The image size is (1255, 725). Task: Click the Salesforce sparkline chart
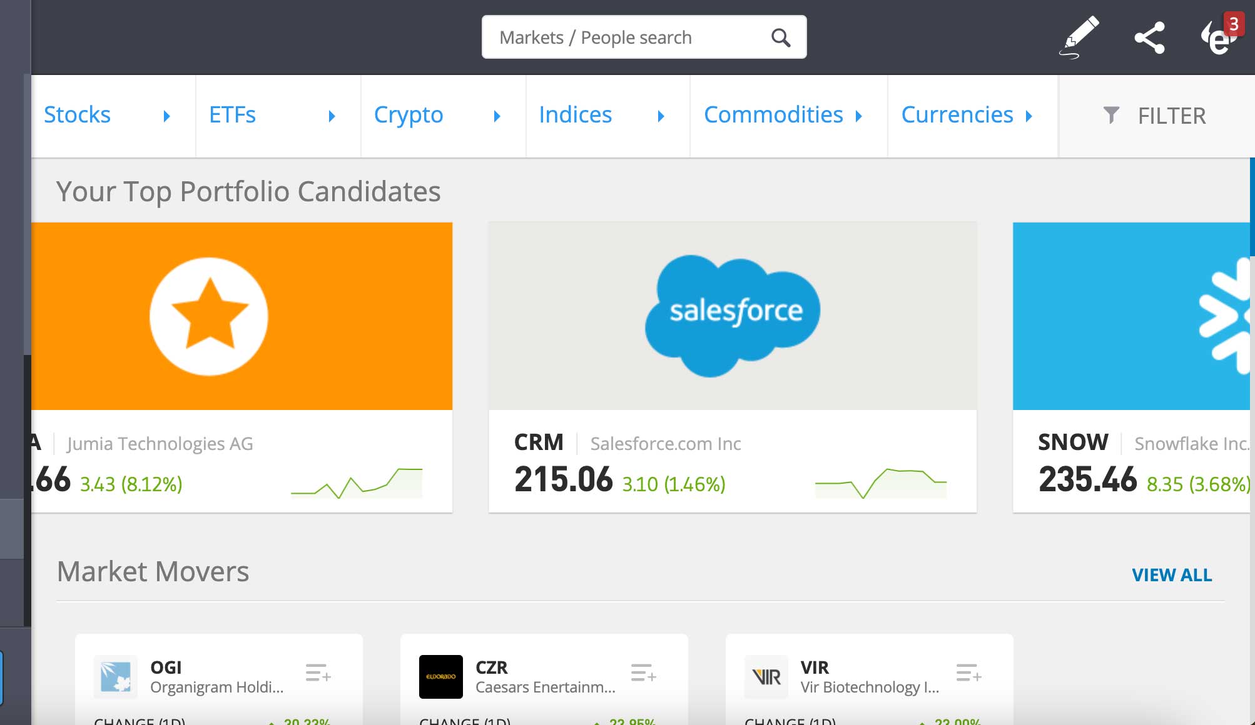click(881, 483)
